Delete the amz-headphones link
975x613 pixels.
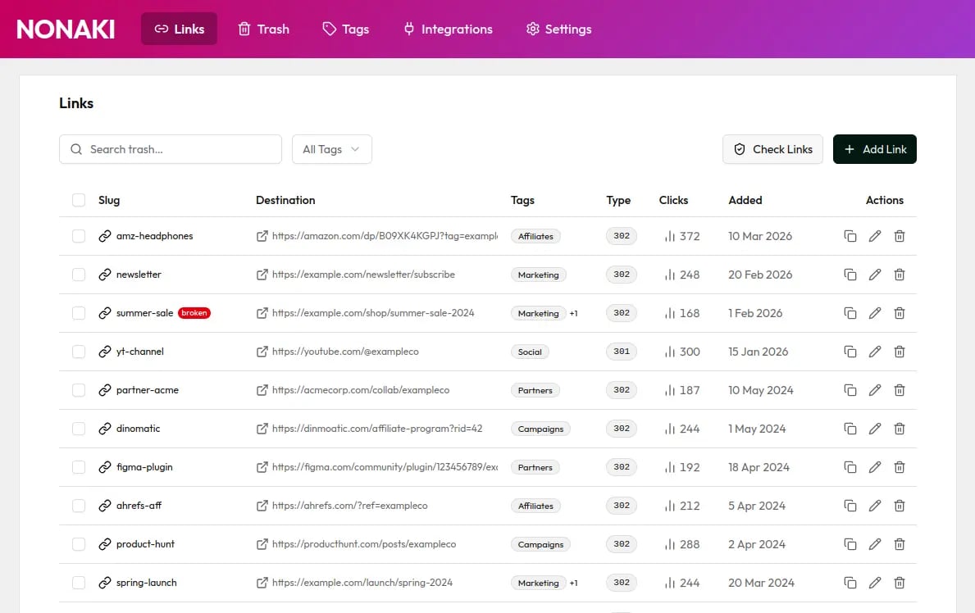coord(899,236)
